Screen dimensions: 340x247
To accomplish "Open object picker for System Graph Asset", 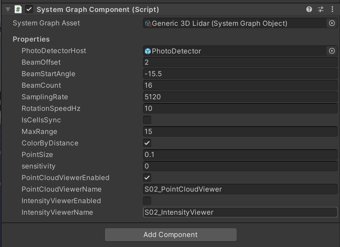I will (332, 23).
